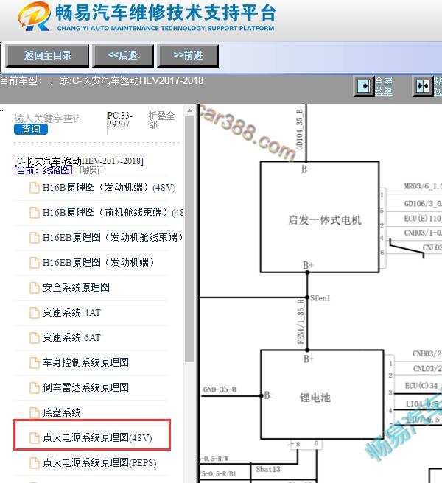This screenshot has height=483, width=442.
Task: Click document icon beside 安全系统原理图
Action: click(35, 287)
